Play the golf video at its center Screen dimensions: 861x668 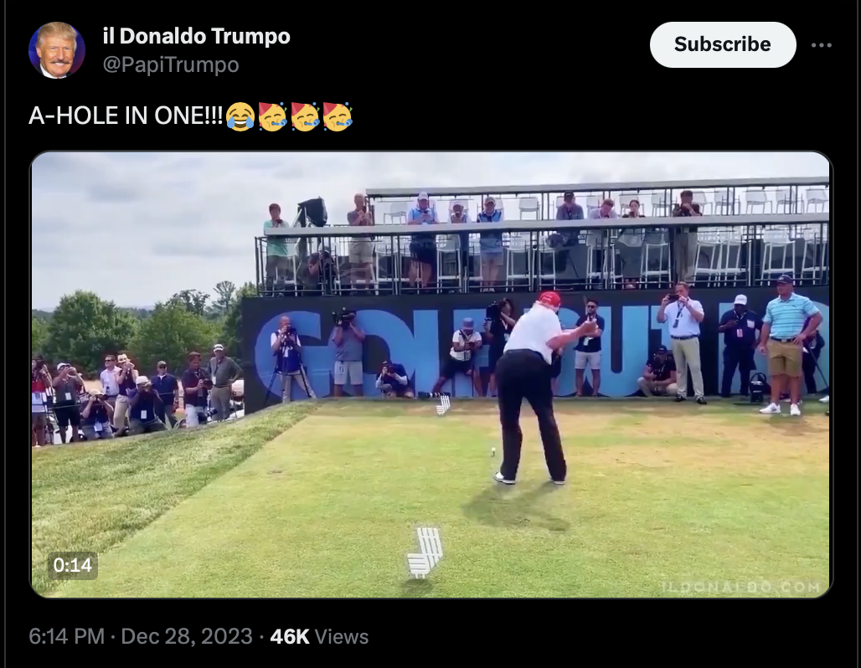coord(431,374)
